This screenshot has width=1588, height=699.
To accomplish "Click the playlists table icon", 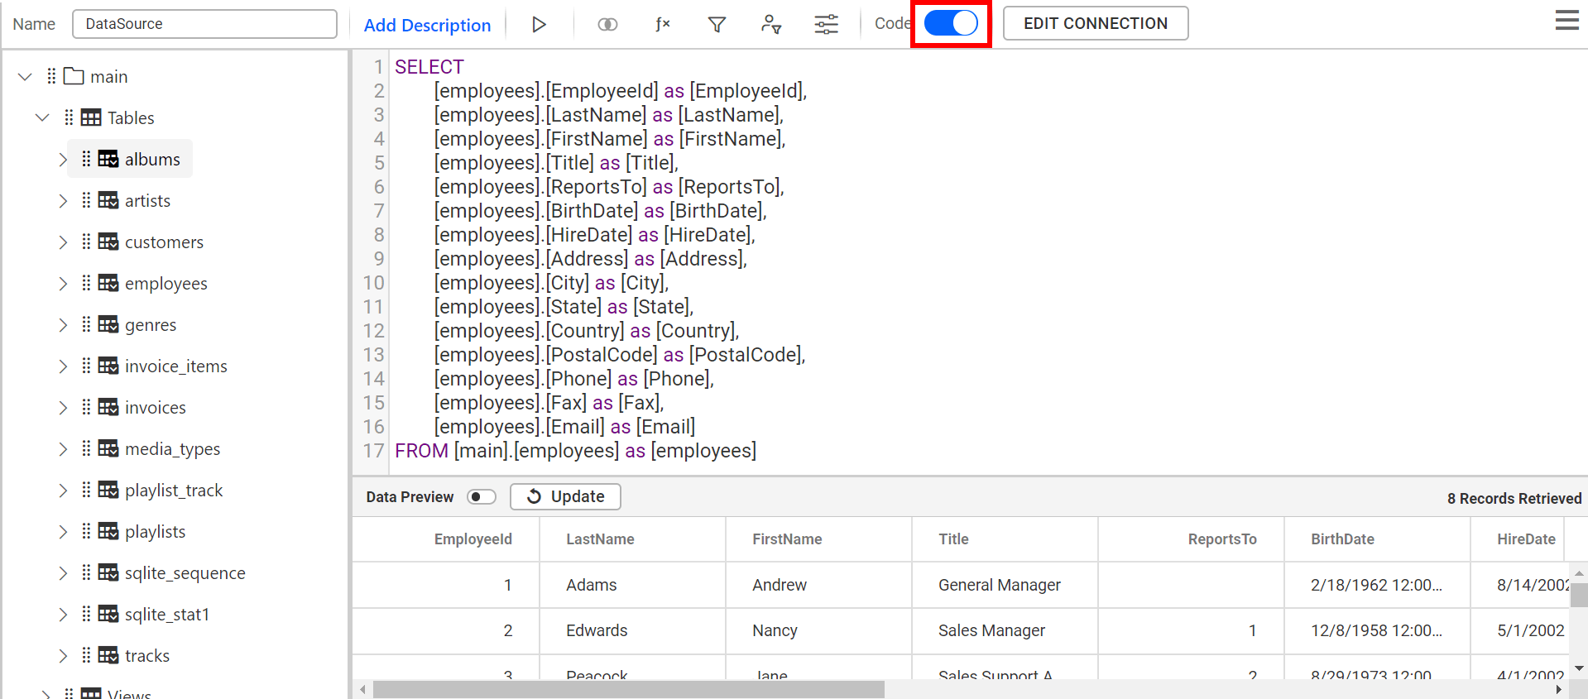I will 108,531.
